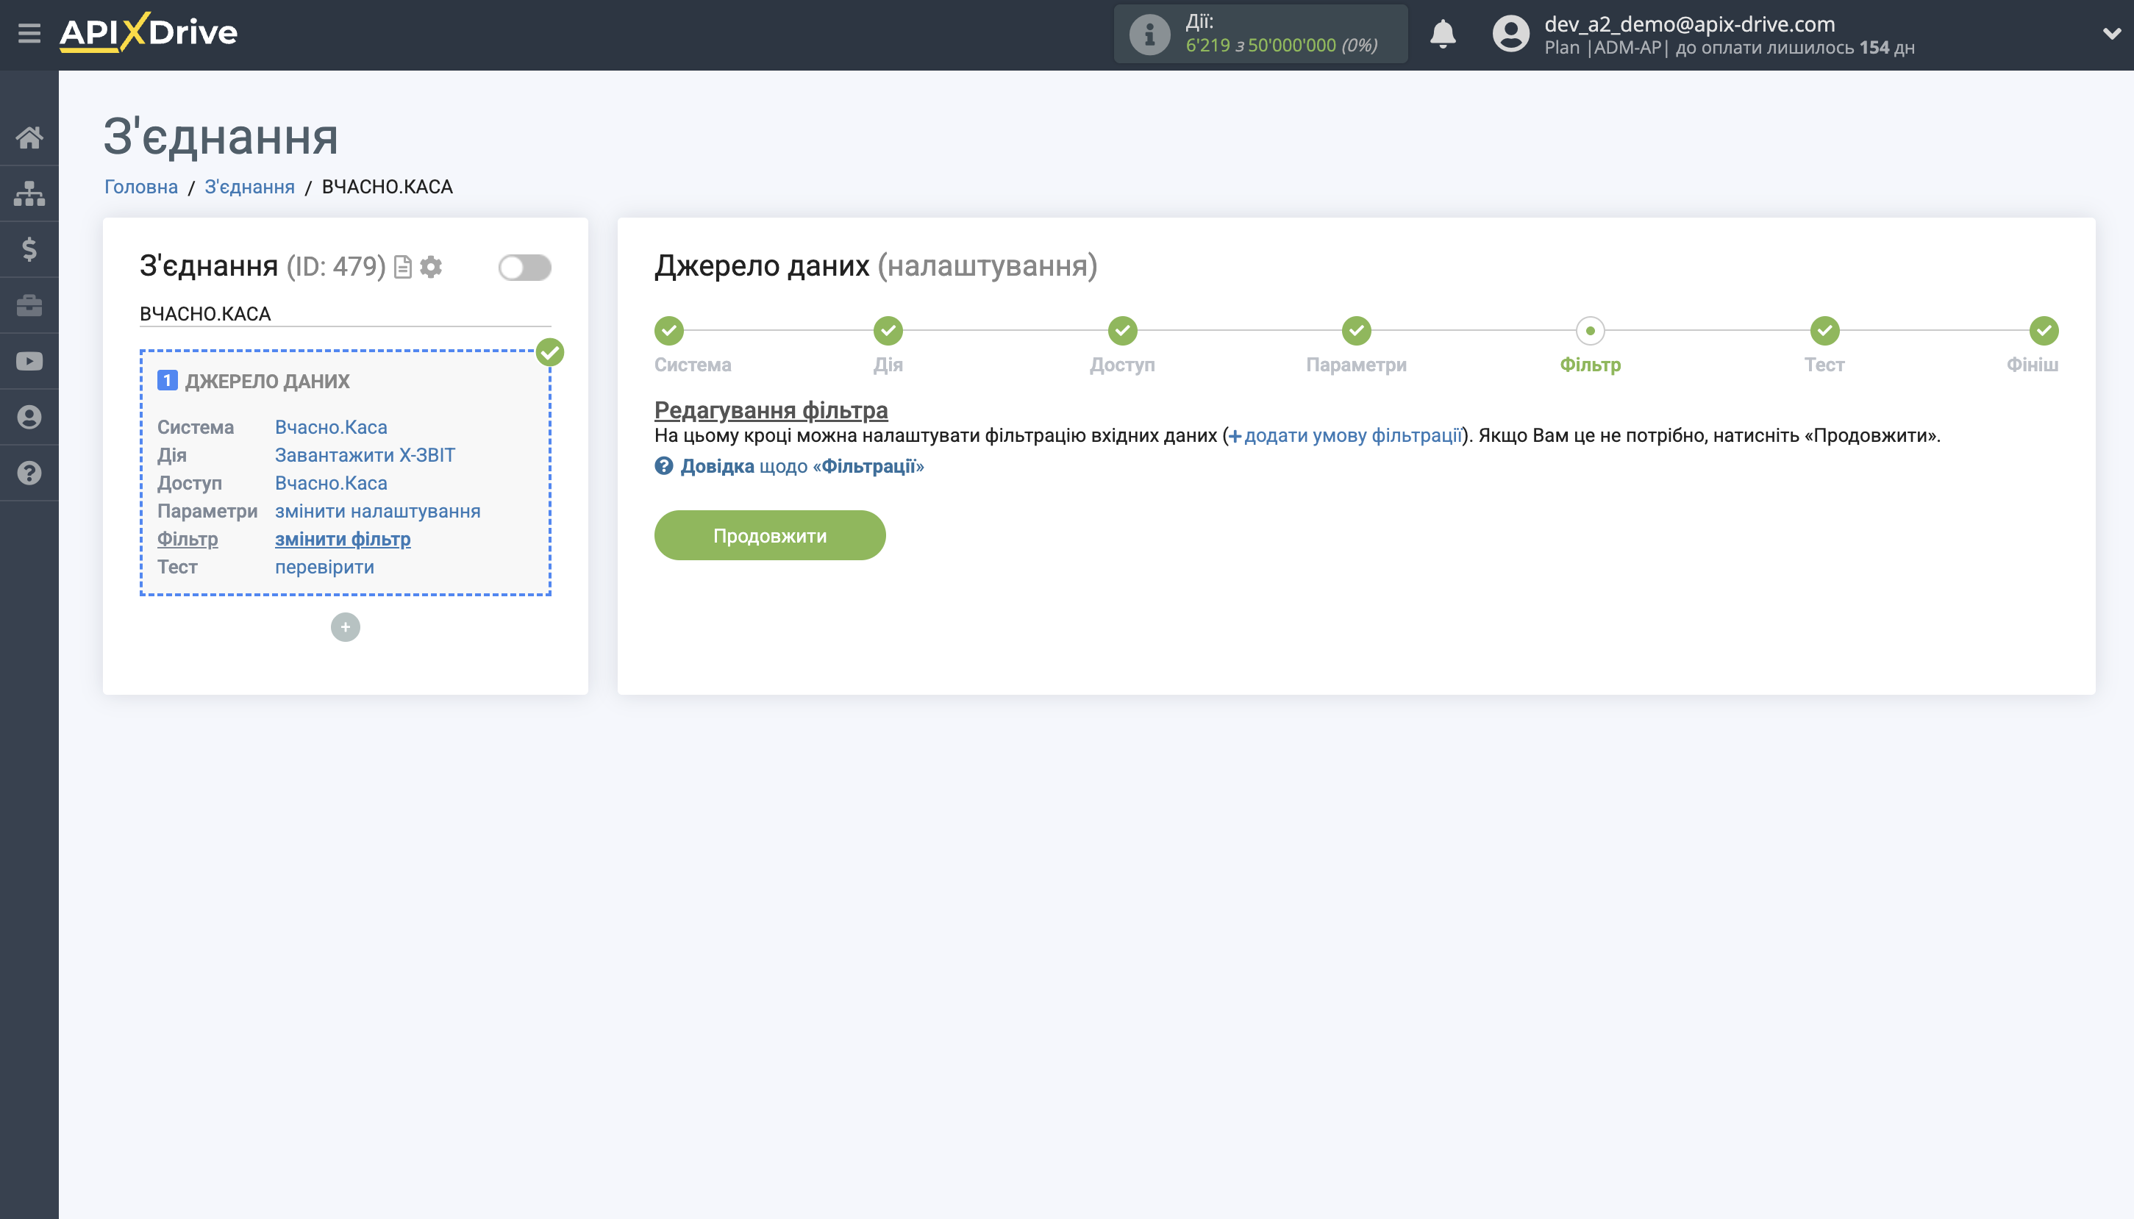Open connection settings gear icon
This screenshot has height=1219, width=2134.
point(431,267)
